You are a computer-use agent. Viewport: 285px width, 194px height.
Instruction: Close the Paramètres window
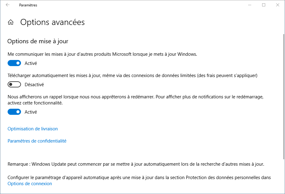(278, 5)
